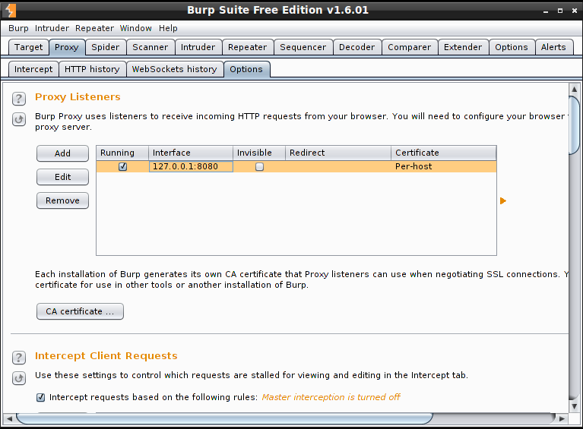
Task: Click the Proxy Listeners heading
Action: point(78,97)
